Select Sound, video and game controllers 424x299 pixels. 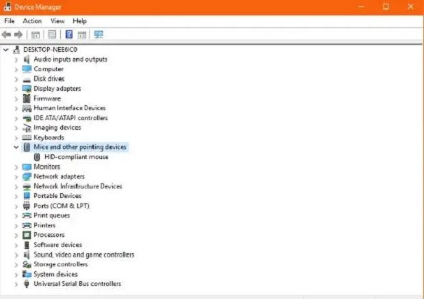pyautogui.click(x=83, y=255)
